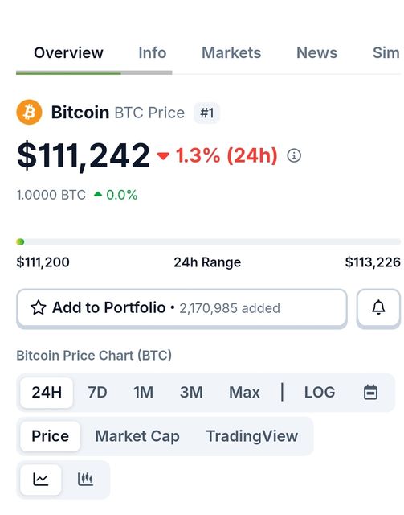Select the 24H time range
The height and width of the screenshot is (515, 404).
coord(47,393)
